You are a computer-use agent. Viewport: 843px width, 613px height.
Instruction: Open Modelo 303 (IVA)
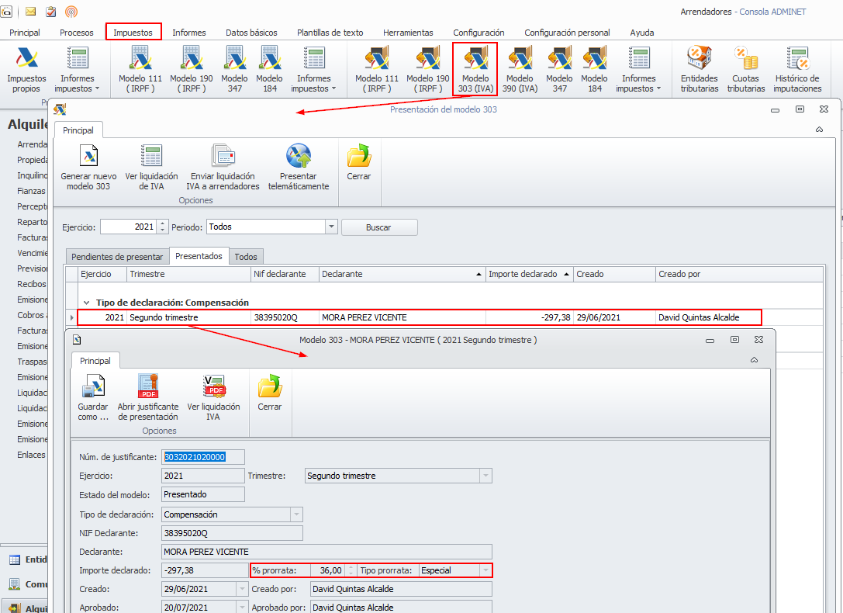click(475, 70)
